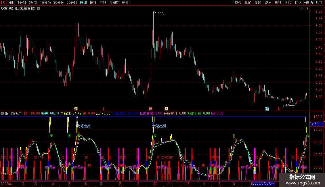The image size is (325, 187).
Task: Select the 多周期 multi-period view
Action: tap(114, 3)
